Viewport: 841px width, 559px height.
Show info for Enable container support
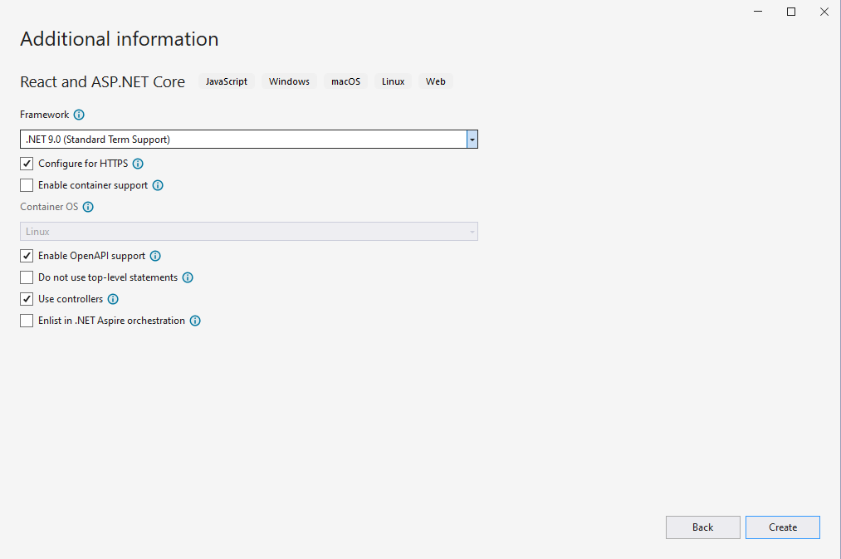158,185
